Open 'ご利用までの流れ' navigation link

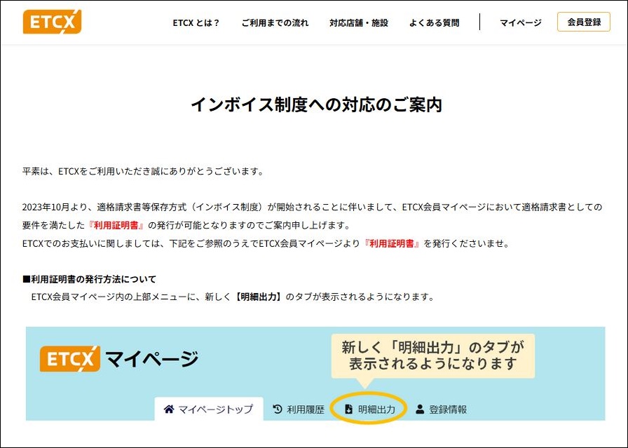tap(275, 23)
